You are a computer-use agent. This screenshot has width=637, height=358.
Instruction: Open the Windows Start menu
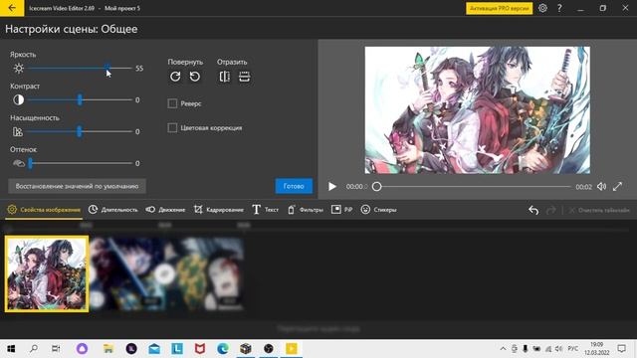11,349
